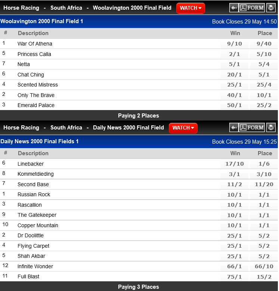Pick Linebacker win odds 17/10
The width and height of the screenshot is (279, 291).
click(235, 164)
